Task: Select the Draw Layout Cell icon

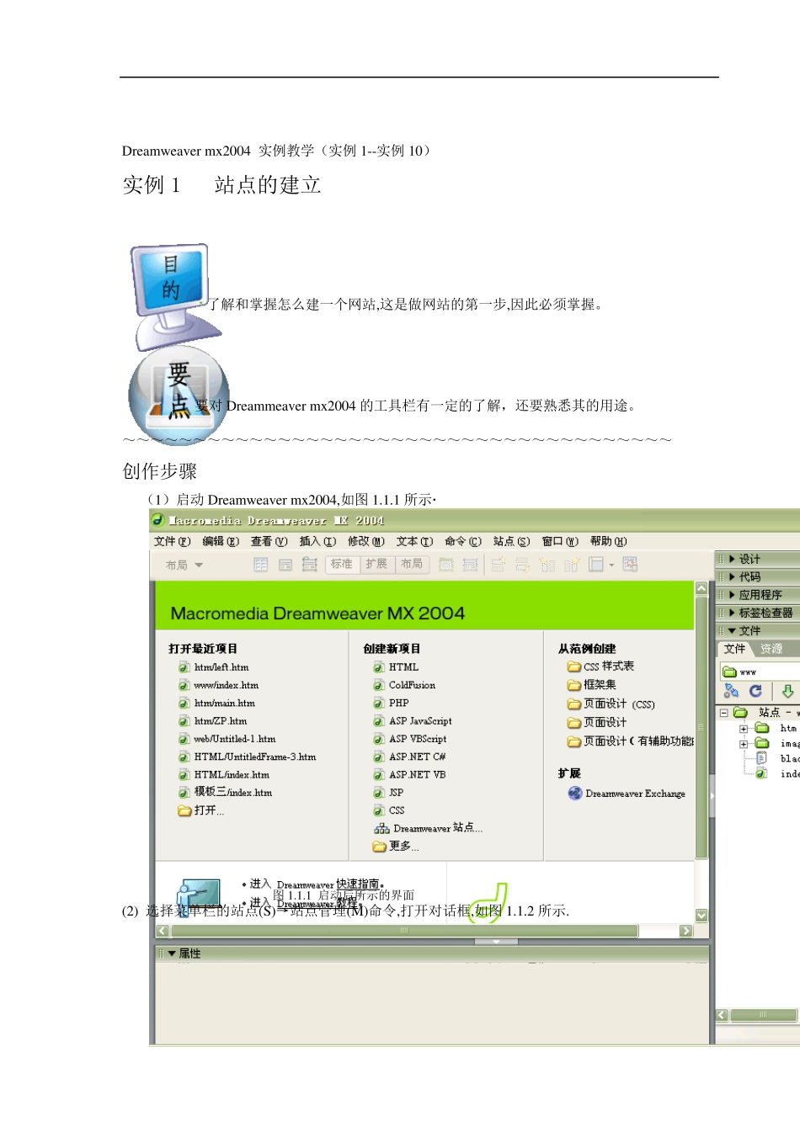Action: 471,565
